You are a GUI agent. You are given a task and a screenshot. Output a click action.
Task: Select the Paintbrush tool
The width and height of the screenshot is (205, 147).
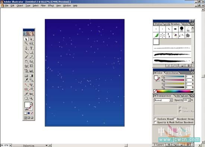click(26, 57)
